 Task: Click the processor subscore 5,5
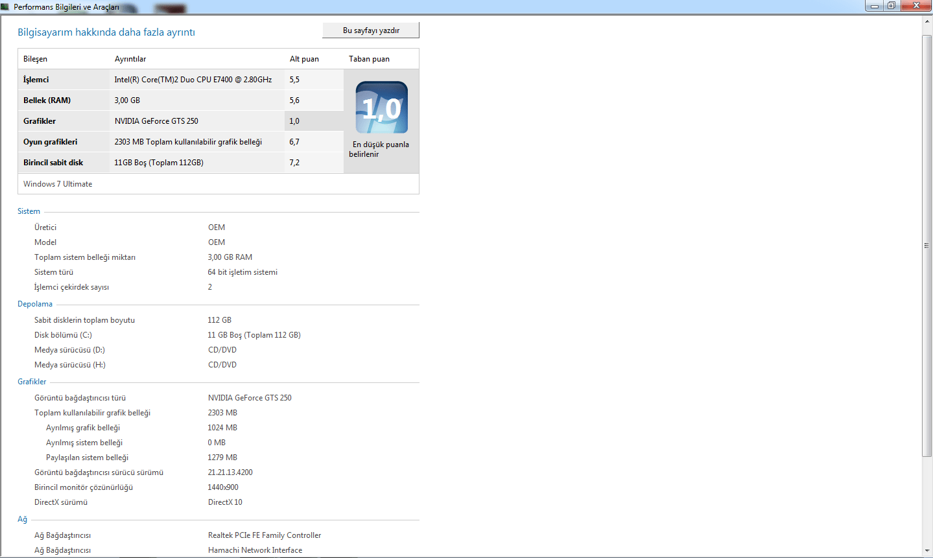tap(294, 80)
